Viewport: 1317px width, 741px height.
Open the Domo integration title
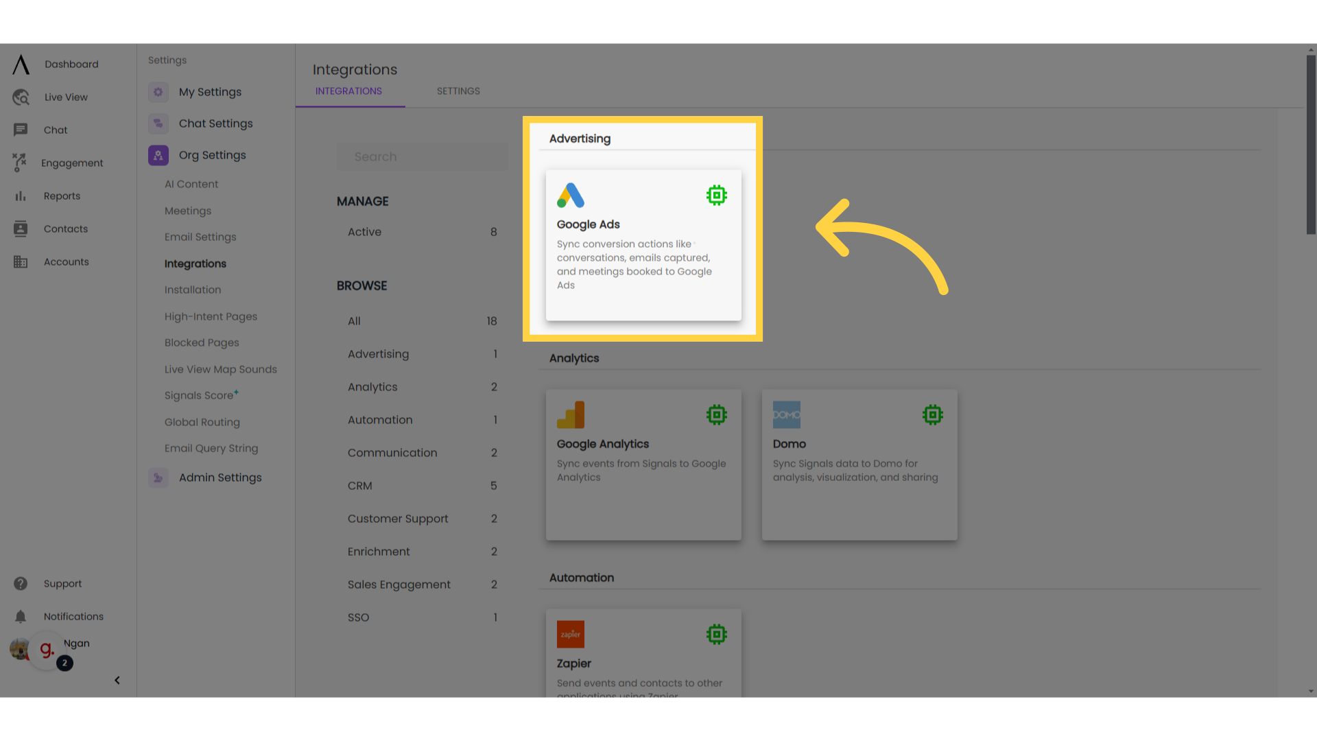tap(790, 444)
